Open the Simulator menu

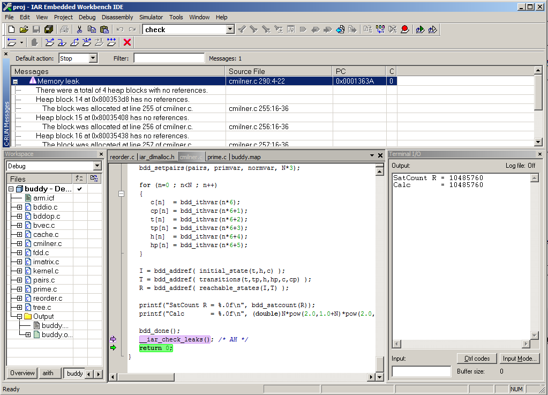(152, 17)
